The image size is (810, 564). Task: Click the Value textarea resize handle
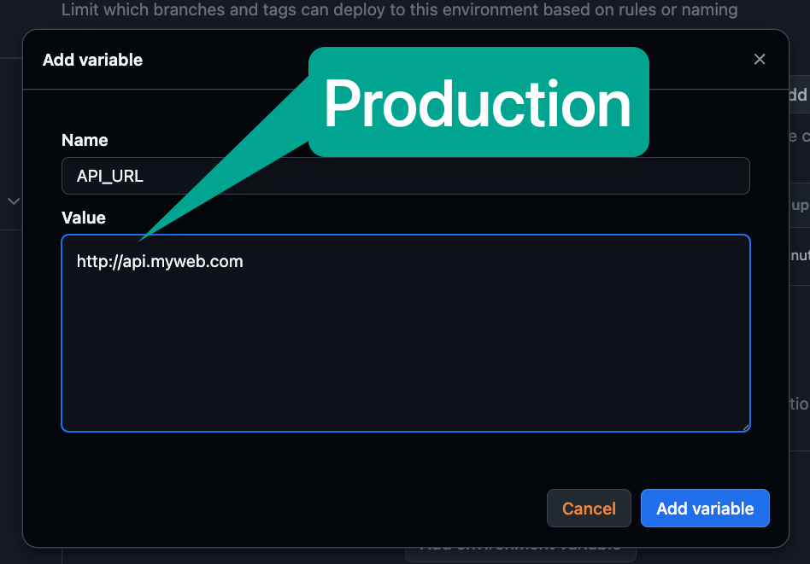point(745,426)
